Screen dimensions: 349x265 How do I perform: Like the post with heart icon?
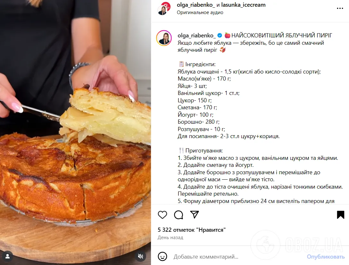pyautogui.click(x=162, y=215)
